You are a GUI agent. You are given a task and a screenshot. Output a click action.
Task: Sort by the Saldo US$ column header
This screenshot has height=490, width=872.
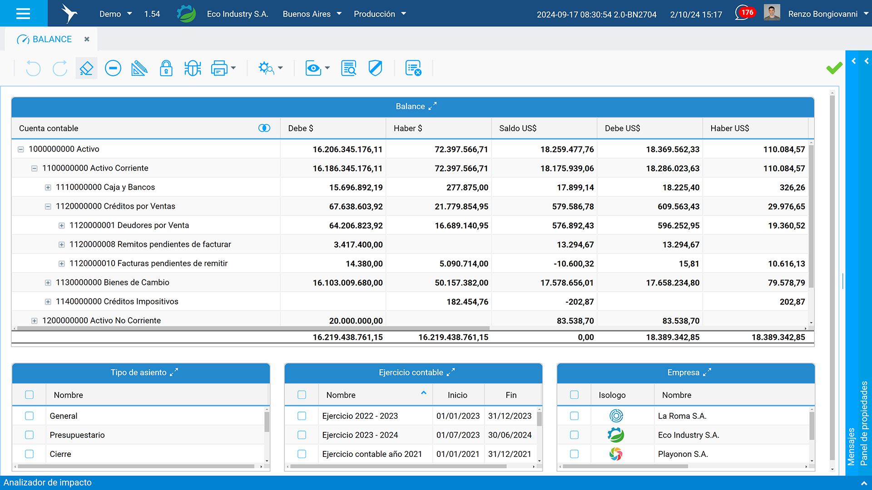point(544,128)
